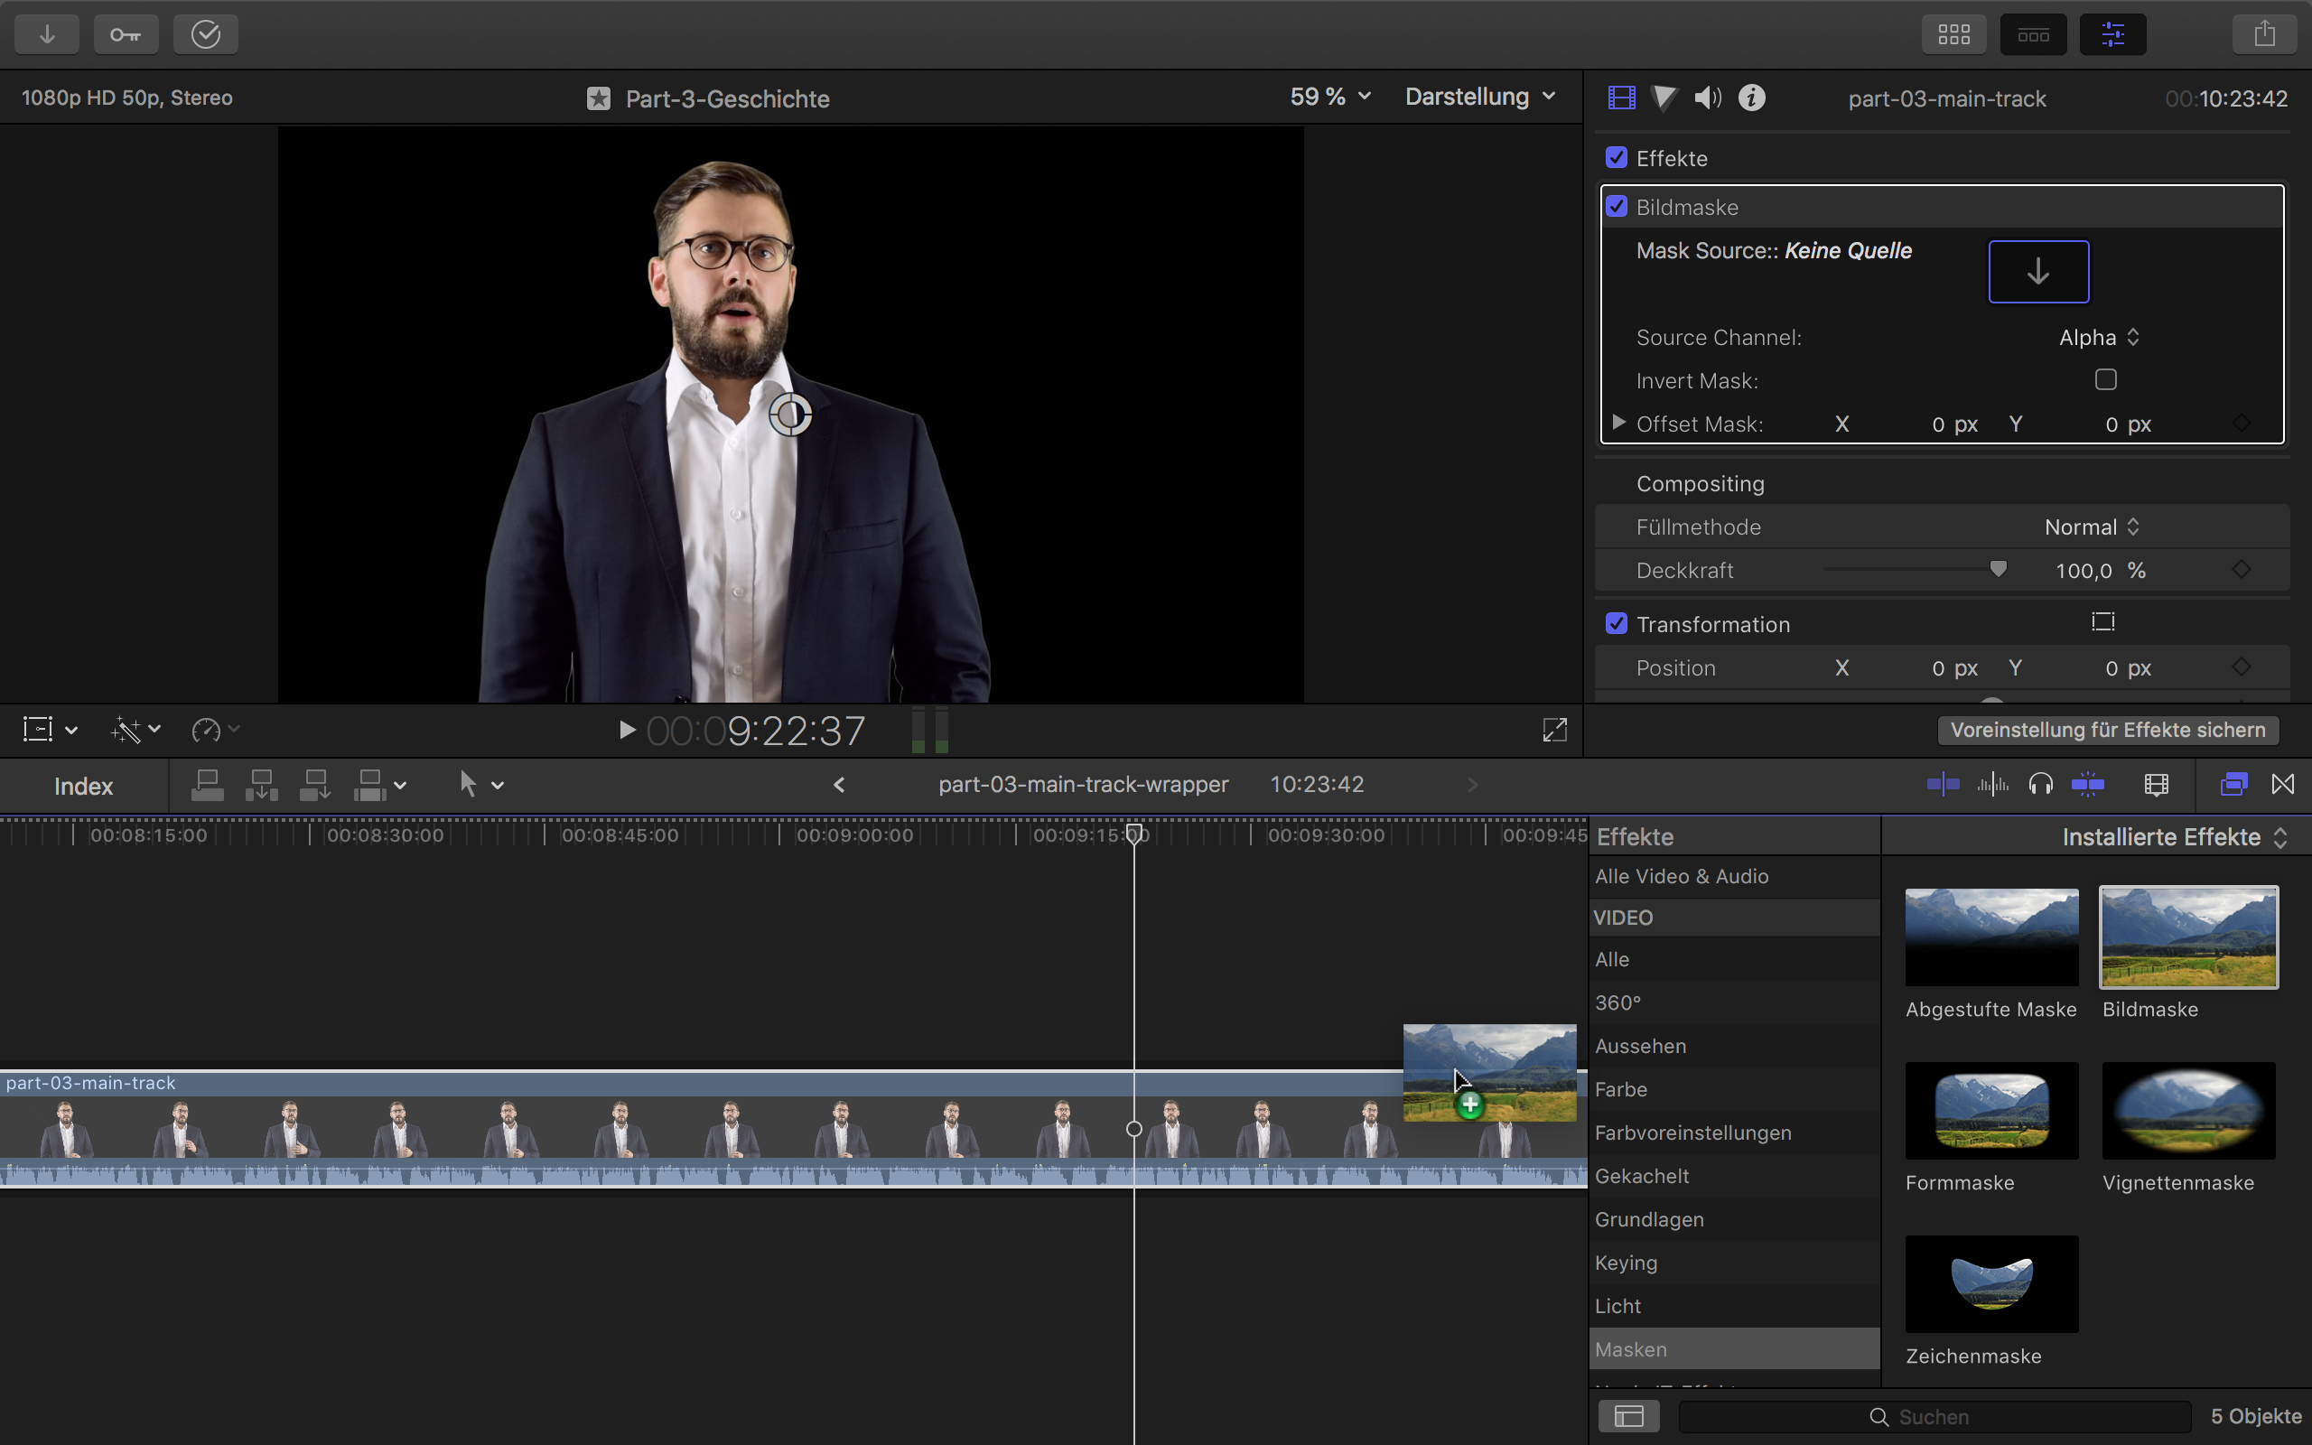The image size is (2312, 1445).
Task: Select the Zeichenmaske effect thumbnail
Action: (x=1991, y=1283)
